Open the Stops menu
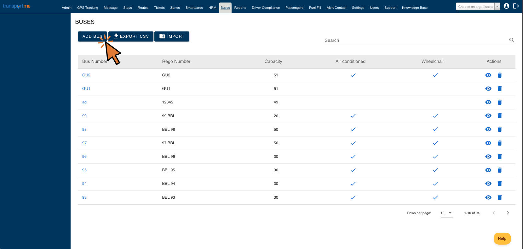 (x=128, y=8)
